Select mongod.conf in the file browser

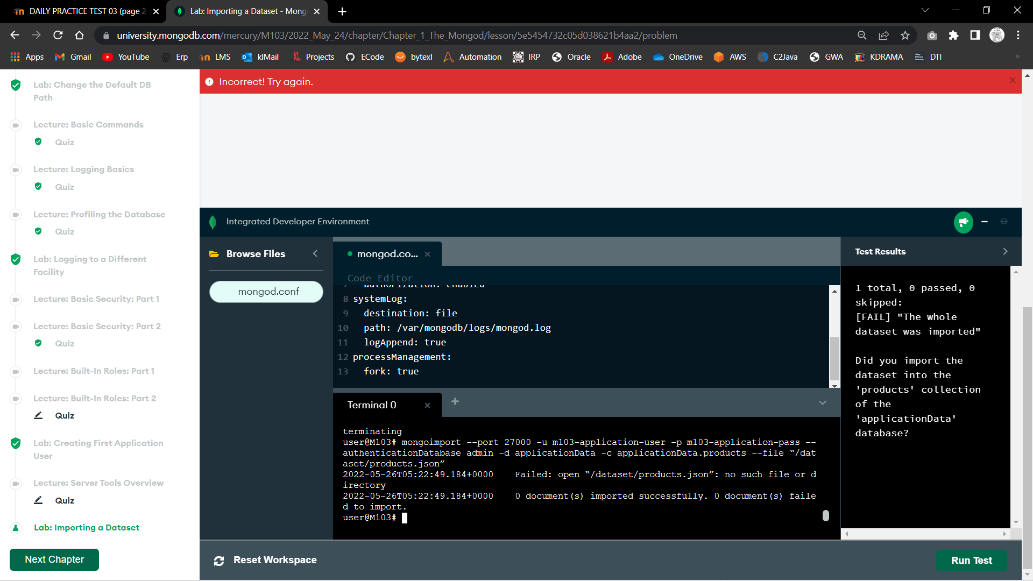(268, 292)
